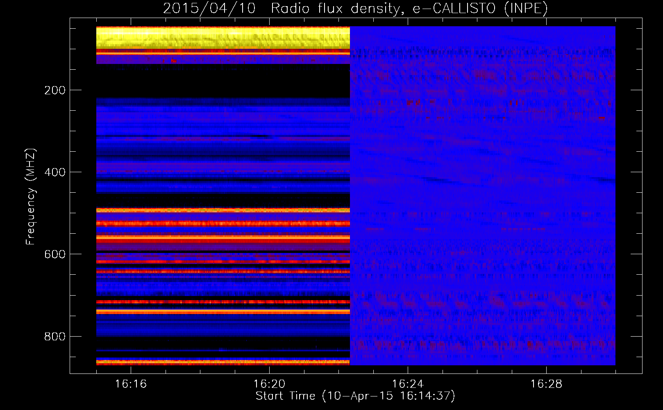This screenshot has height=410, width=663.
Task: Click the 'Start Time (10-Apr-15 16:14:37)' label
Action: click(355, 396)
